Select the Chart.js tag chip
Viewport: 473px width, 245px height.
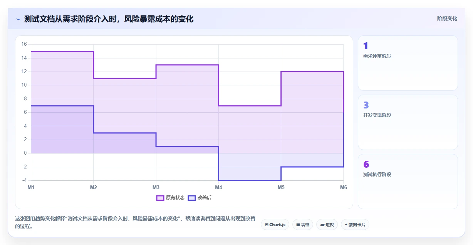pyautogui.click(x=275, y=225)
